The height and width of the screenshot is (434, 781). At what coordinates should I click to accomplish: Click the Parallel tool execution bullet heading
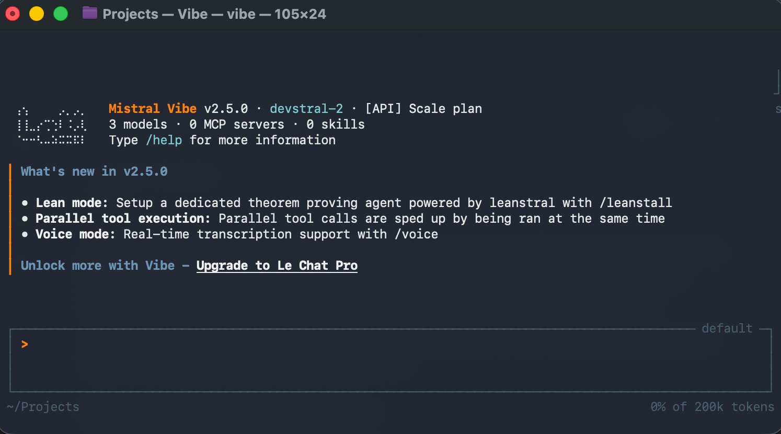pos(123,219)
